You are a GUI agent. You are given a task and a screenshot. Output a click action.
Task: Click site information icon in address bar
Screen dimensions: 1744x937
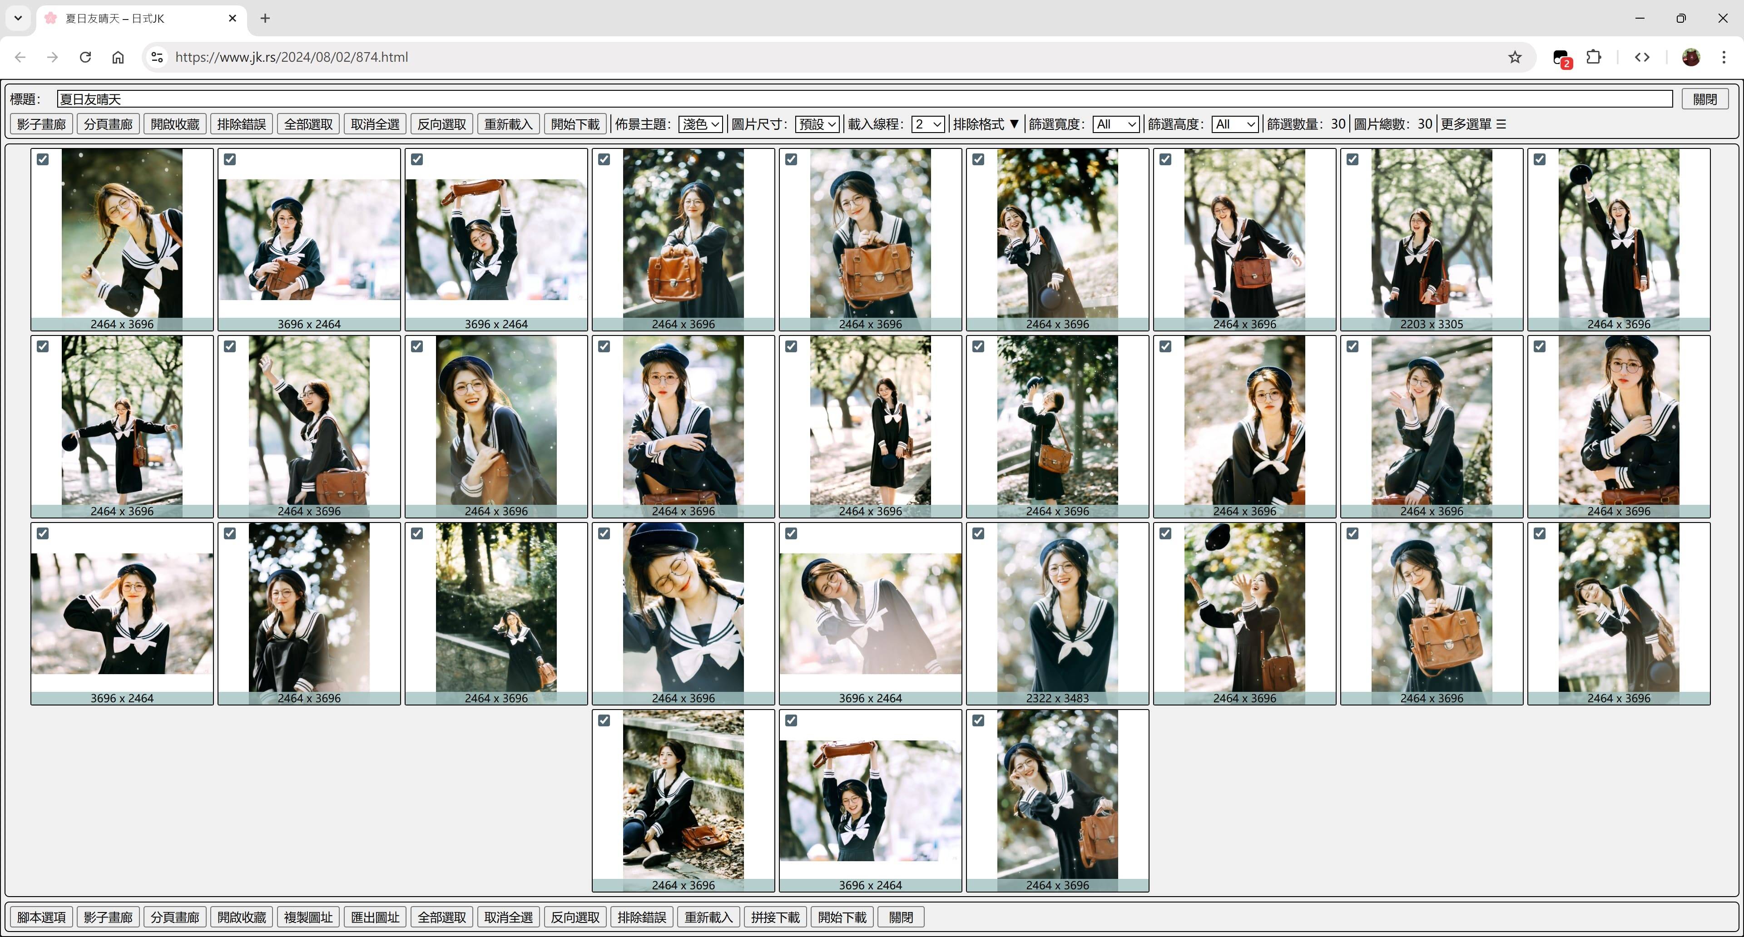157,57
